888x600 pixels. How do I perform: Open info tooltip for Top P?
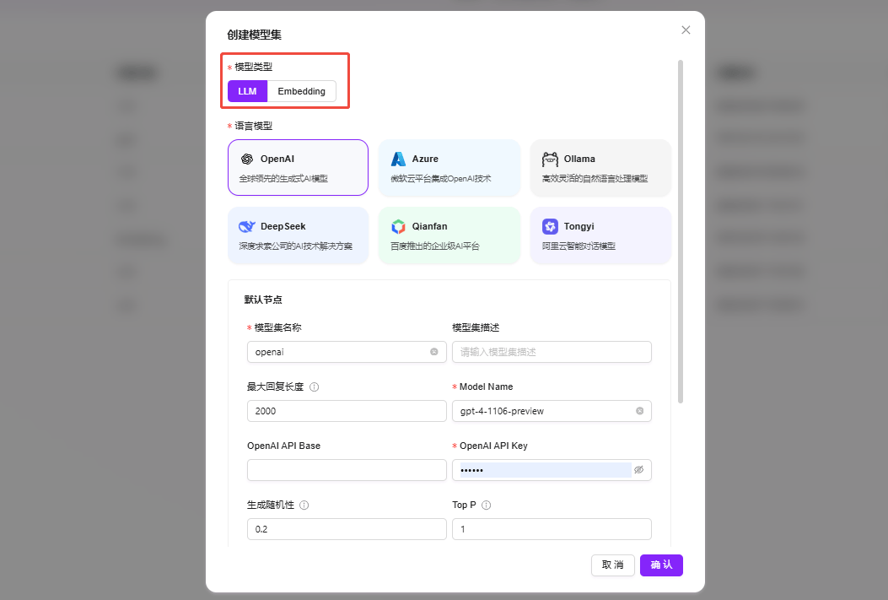pyautogui.click(x=486, y=505)
